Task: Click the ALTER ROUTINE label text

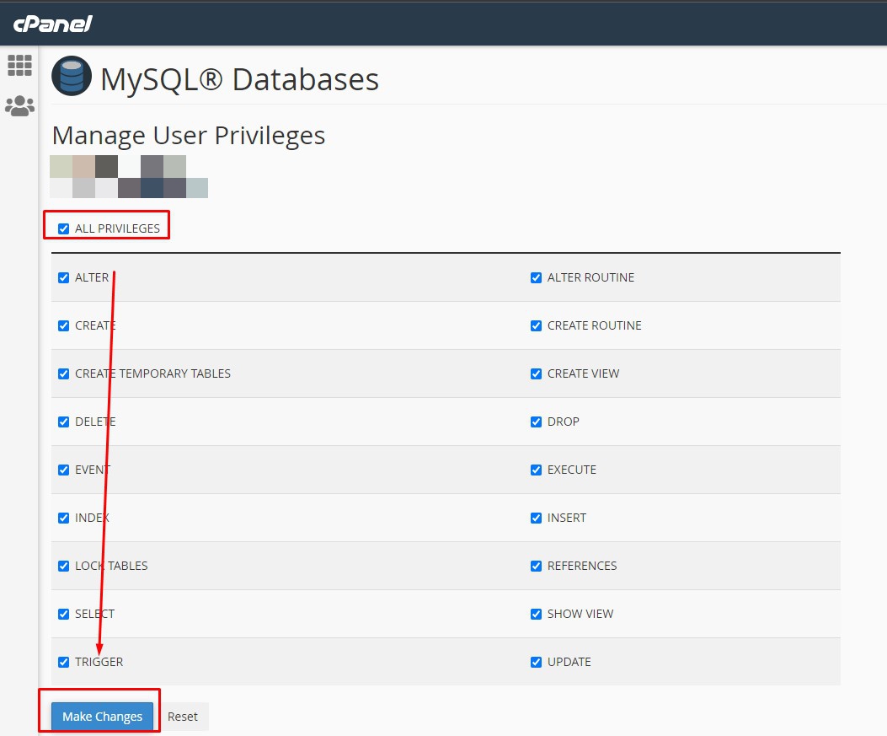Action: tap(590, 277)
